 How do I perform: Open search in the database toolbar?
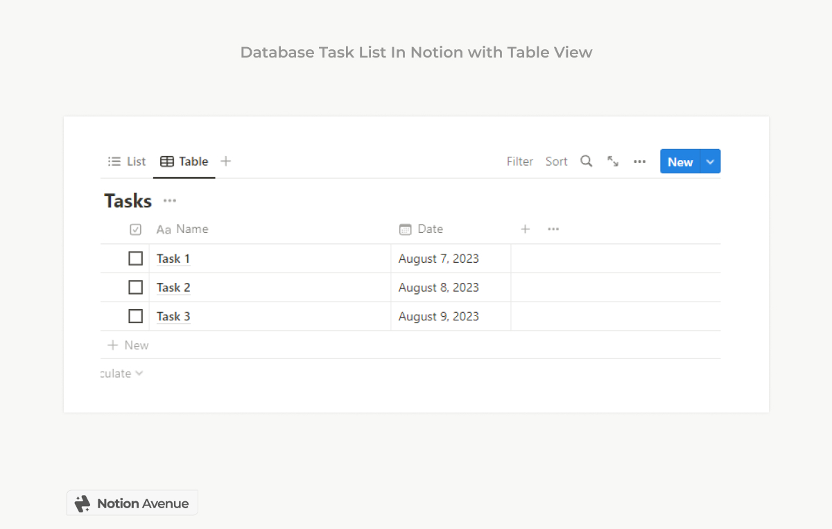pyautogui.click(x=586, y=161)
